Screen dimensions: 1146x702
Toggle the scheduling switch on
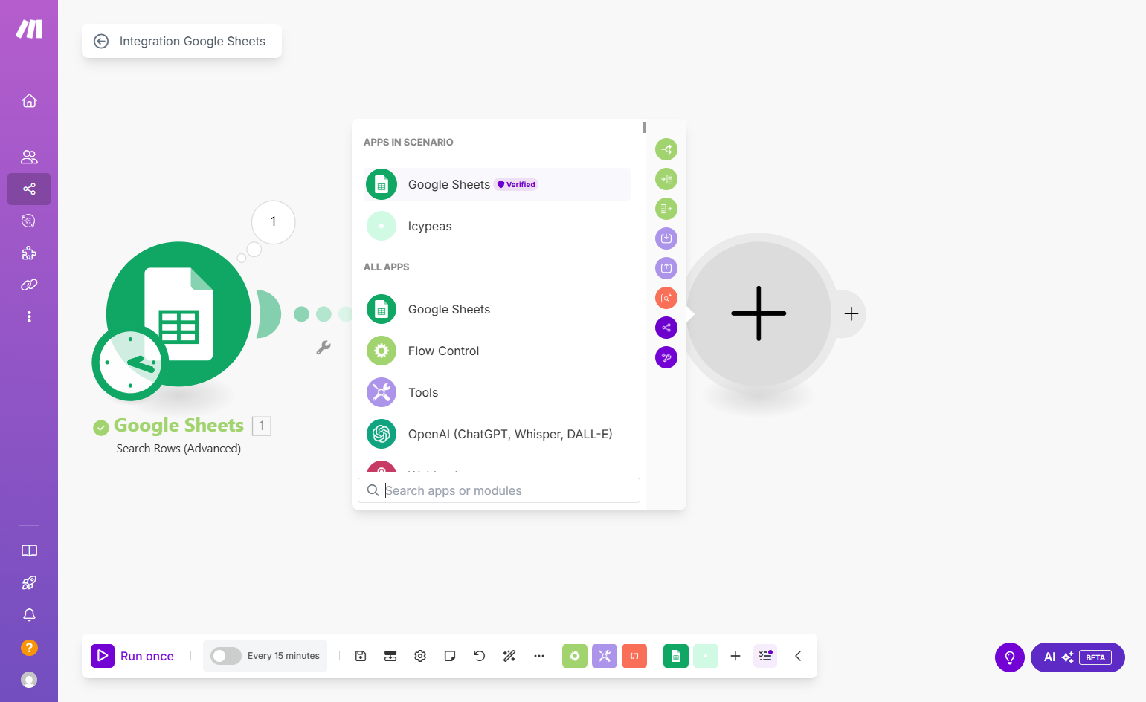pos(226,656)
